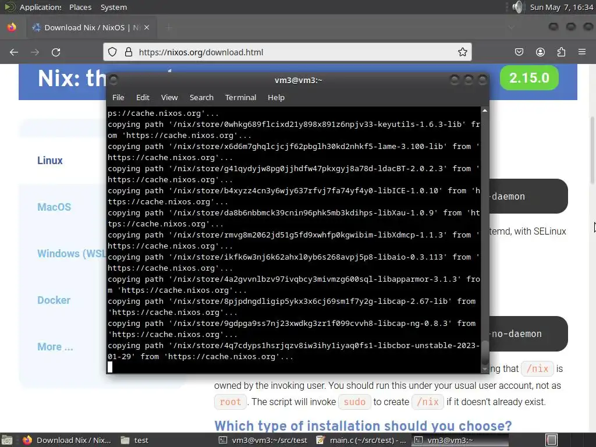Switch to main.c editor taskbar entry
596x447 pixels.
[x=361, y=440]
